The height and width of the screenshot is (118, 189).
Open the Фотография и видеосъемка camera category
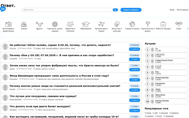(x=8, y=24)
